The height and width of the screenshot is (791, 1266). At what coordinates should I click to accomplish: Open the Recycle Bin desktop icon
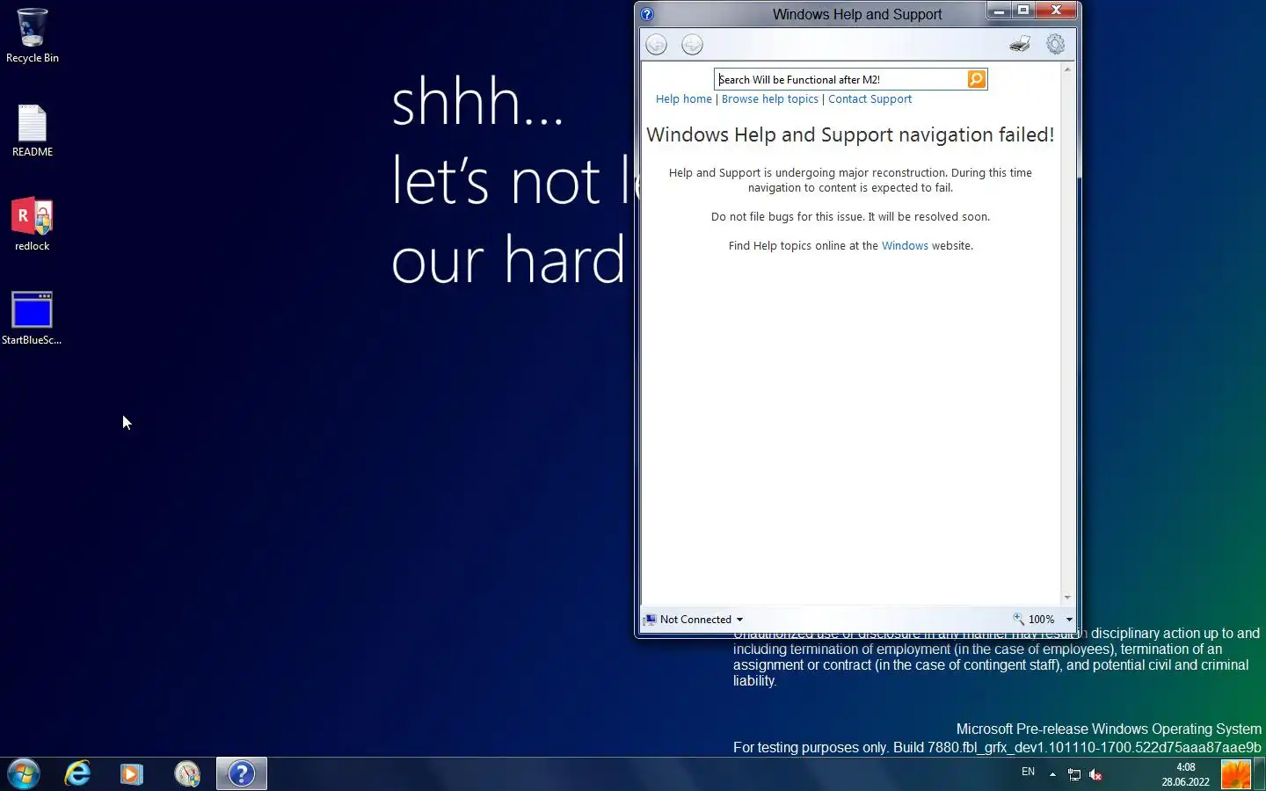coord(33,35)
